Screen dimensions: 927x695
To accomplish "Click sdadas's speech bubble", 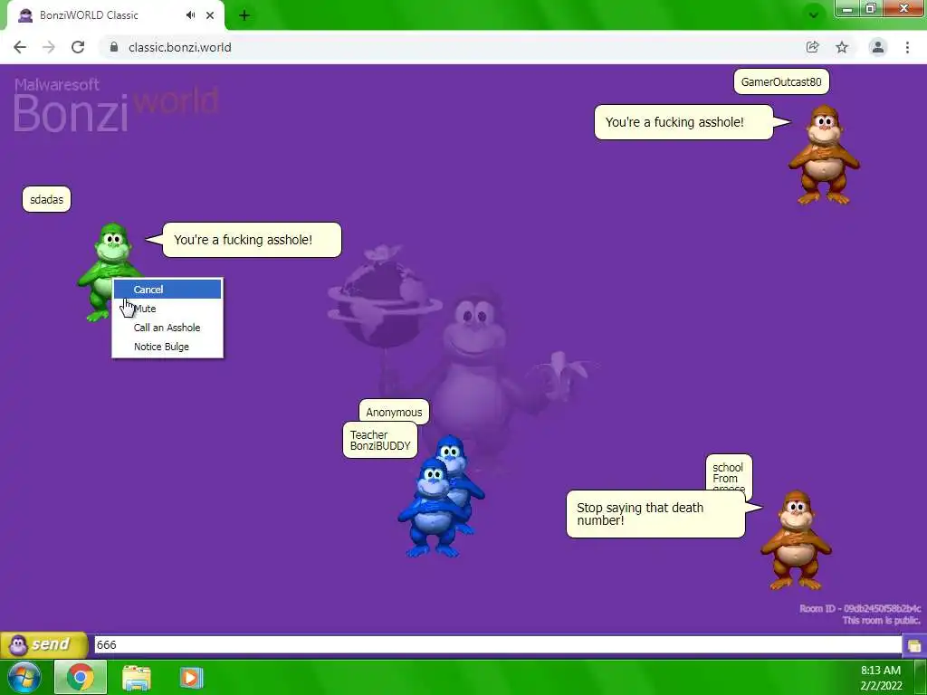I will [x=252, y=240].
